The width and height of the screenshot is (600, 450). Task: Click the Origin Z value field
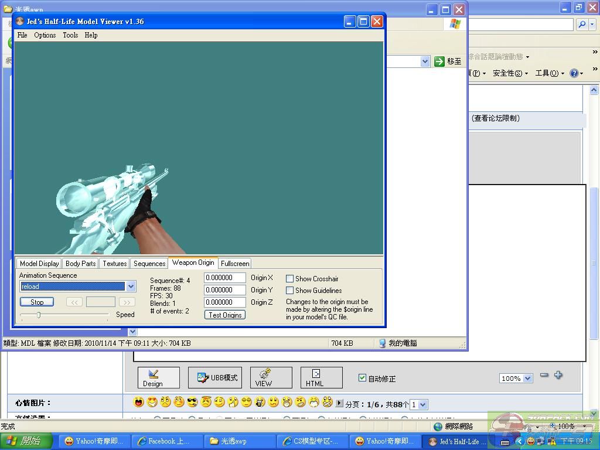[x=224, y=302]
